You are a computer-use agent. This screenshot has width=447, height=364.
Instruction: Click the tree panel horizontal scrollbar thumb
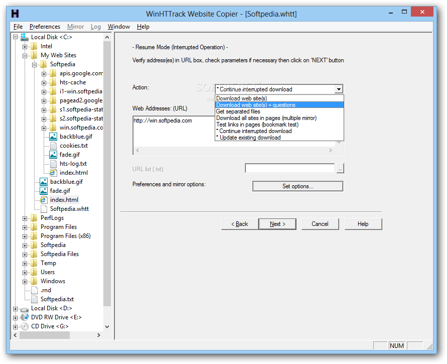click(45, 335)
